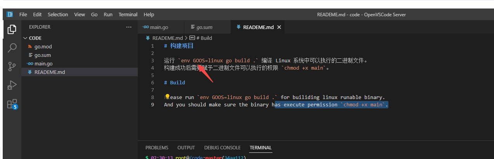Open Explorer's more actions ellipsis
The height and width of the screenshot is (159, 494).
point(129,27)
